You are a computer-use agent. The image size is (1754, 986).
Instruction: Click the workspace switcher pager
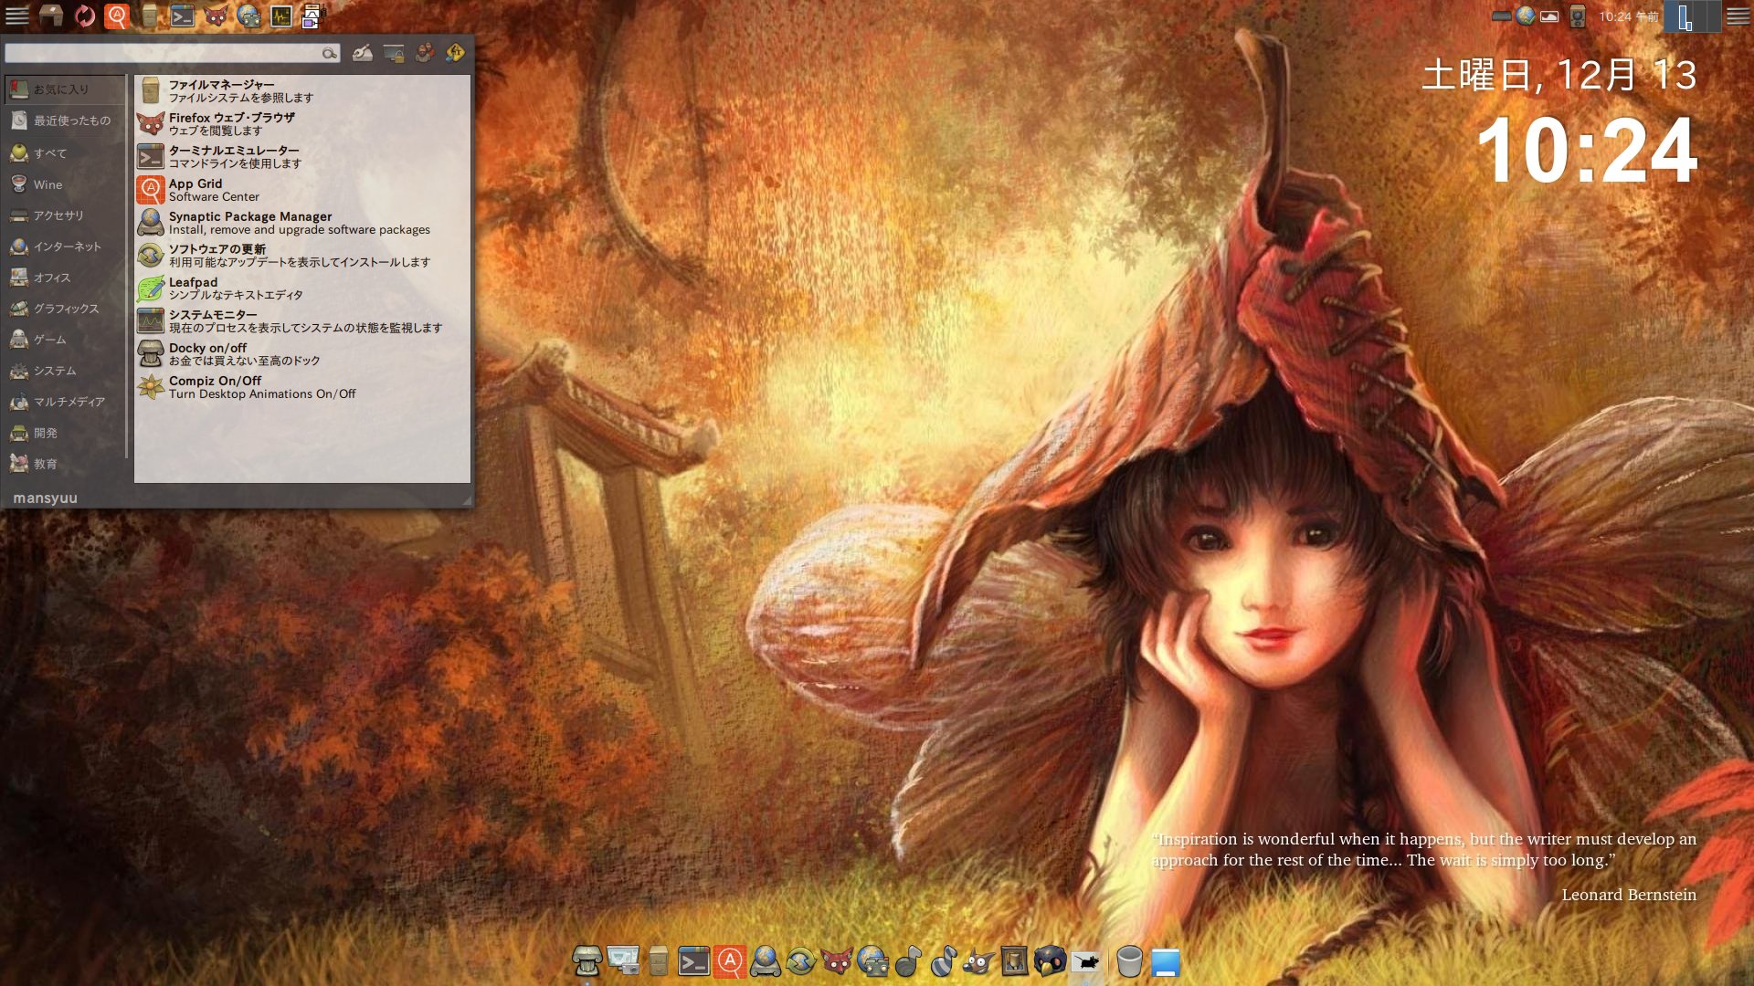pyautogui.click(x=1692, y=16)
